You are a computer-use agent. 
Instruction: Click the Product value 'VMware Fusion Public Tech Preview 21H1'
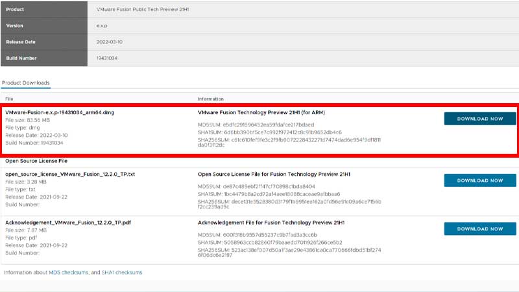[x=143, y=10]
